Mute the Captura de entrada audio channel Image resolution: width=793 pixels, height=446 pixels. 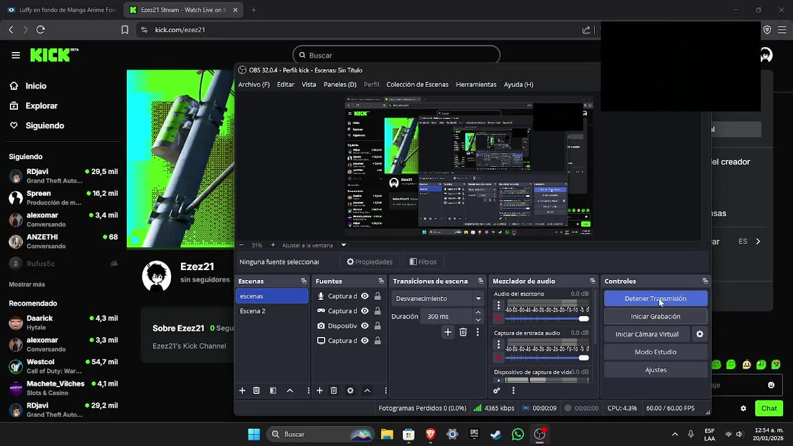[x=498, y=358]
